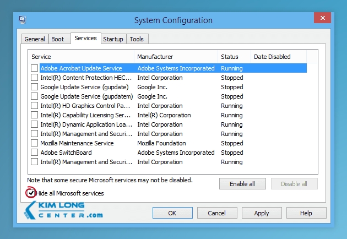347x239 pixels.
Task: Enable the Mozilla Maintenance Service checkbox
Action: pyautogui.click(x=35, y=143)
